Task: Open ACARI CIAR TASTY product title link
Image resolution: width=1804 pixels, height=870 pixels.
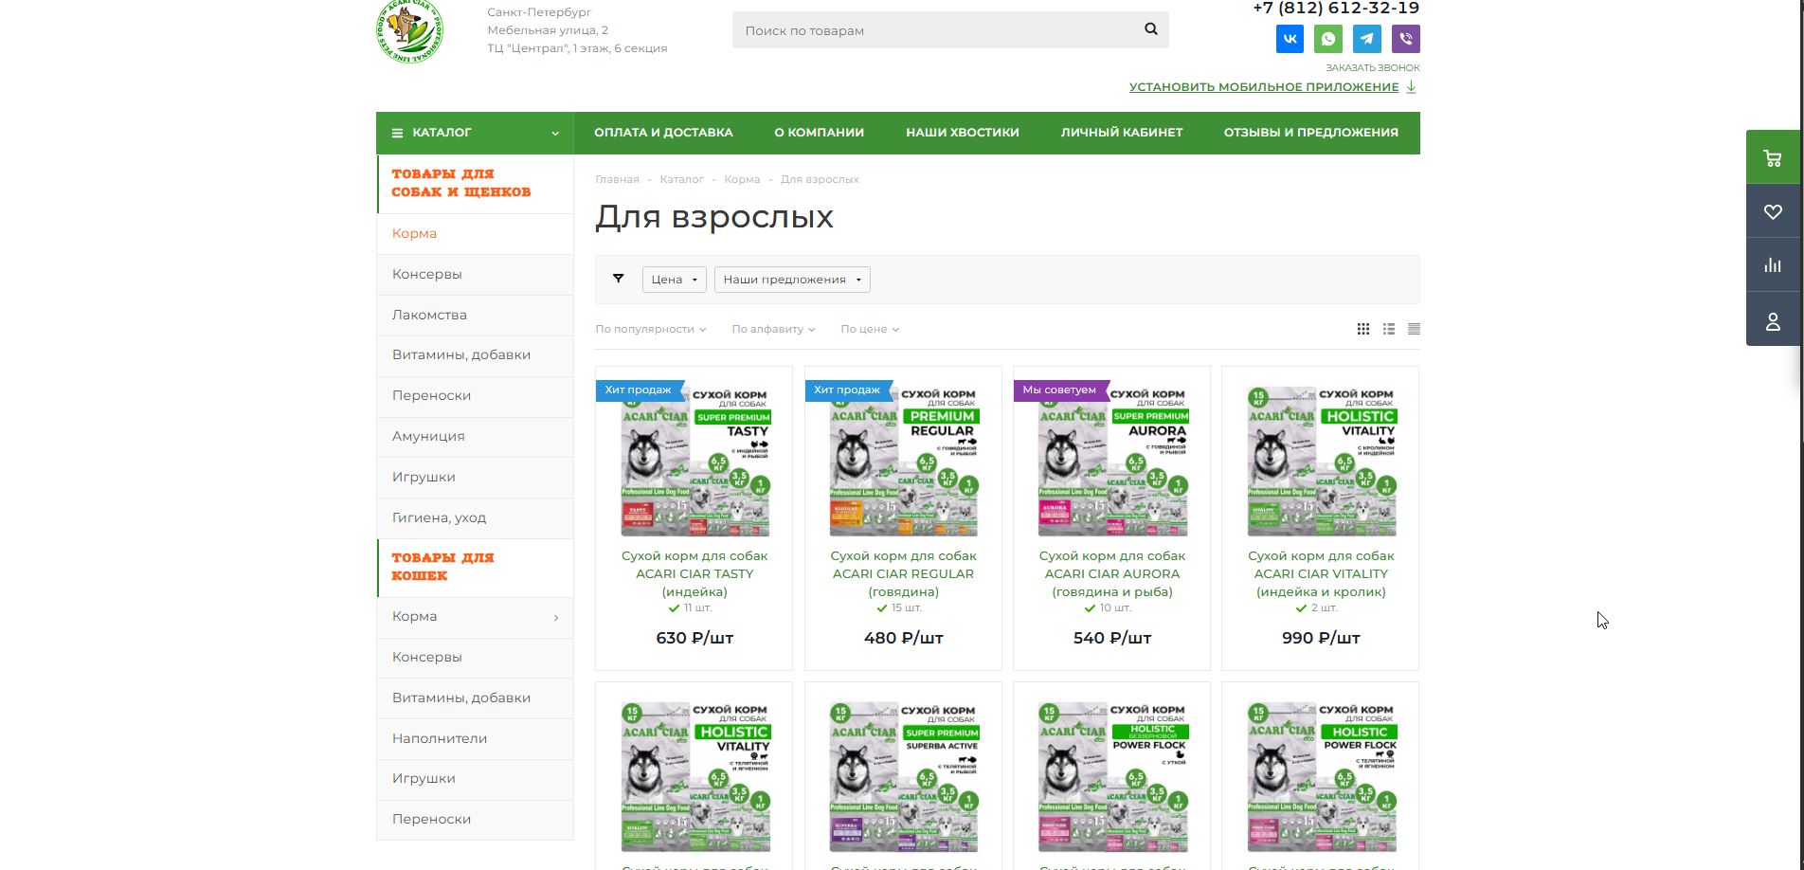Action: pyautogui.click(x=695, y=573)
